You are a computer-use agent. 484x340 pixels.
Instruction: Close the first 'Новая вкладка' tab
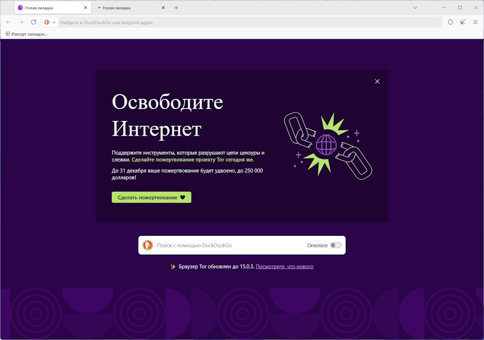click(86, 8)
